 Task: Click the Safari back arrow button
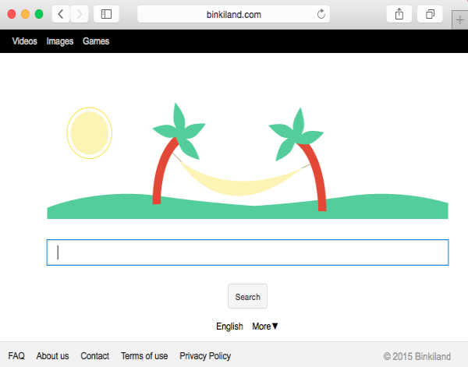(x=62, y=14)
